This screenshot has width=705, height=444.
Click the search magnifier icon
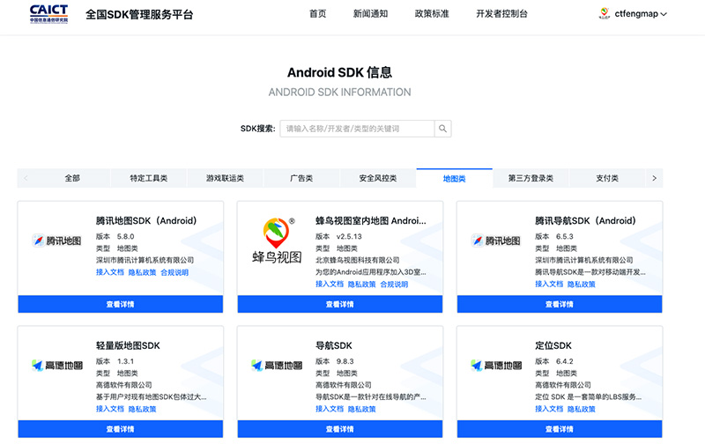tap(443, 129)
